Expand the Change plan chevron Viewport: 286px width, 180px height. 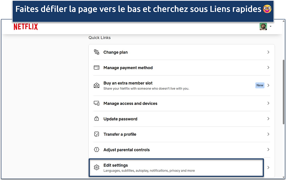268,52
